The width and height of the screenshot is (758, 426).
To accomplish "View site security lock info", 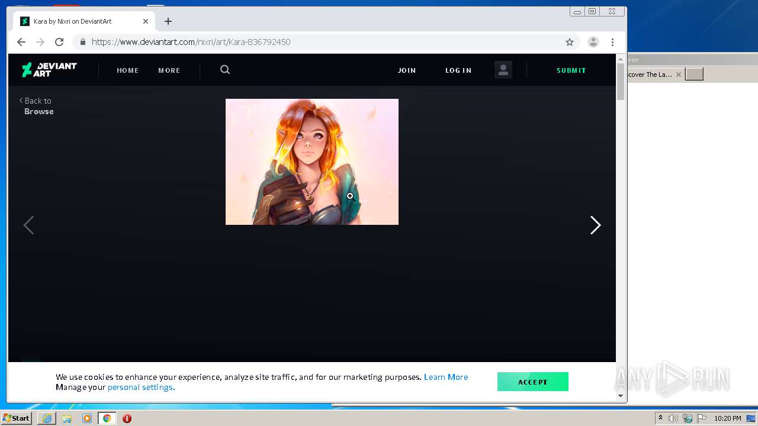I will 82,42.
